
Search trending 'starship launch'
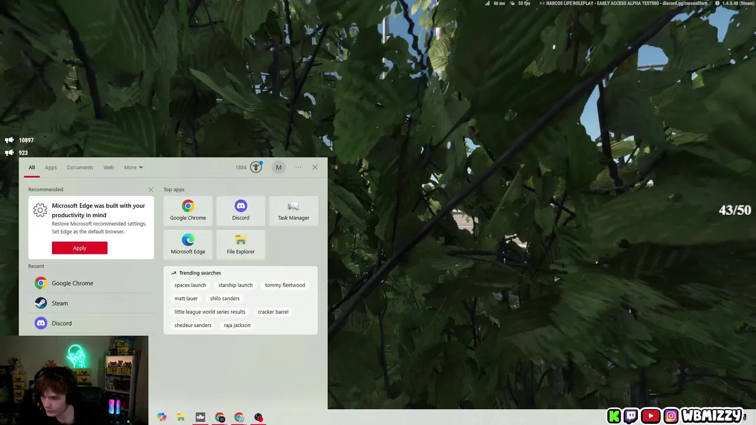[x=235, y=285]
